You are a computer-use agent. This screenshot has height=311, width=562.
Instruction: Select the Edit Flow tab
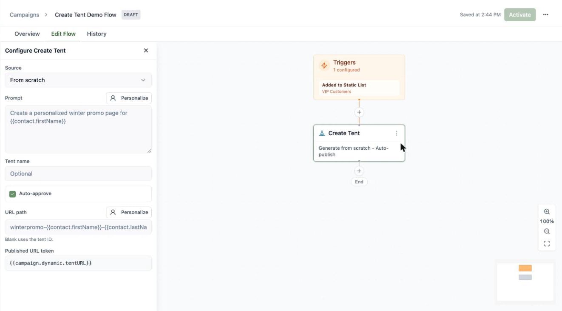pos(63,34)
